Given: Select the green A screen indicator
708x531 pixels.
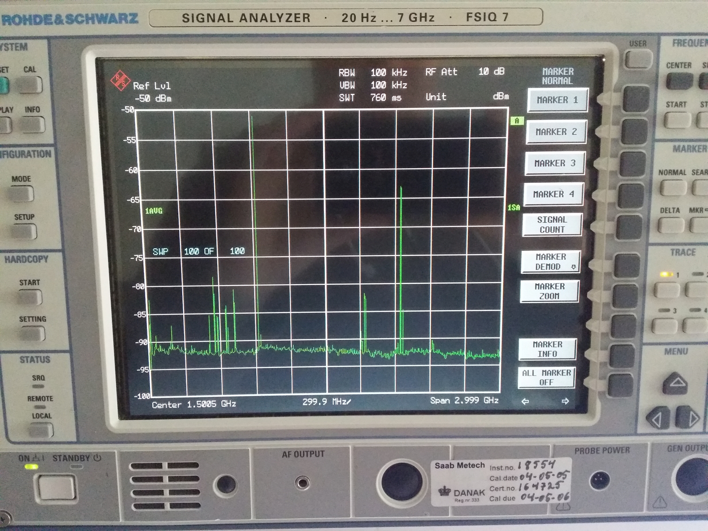Looking at the screenshot, I should [517, 121].
